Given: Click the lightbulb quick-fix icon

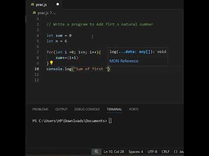Looking at the screenshot, I should [x=51, y=63].
